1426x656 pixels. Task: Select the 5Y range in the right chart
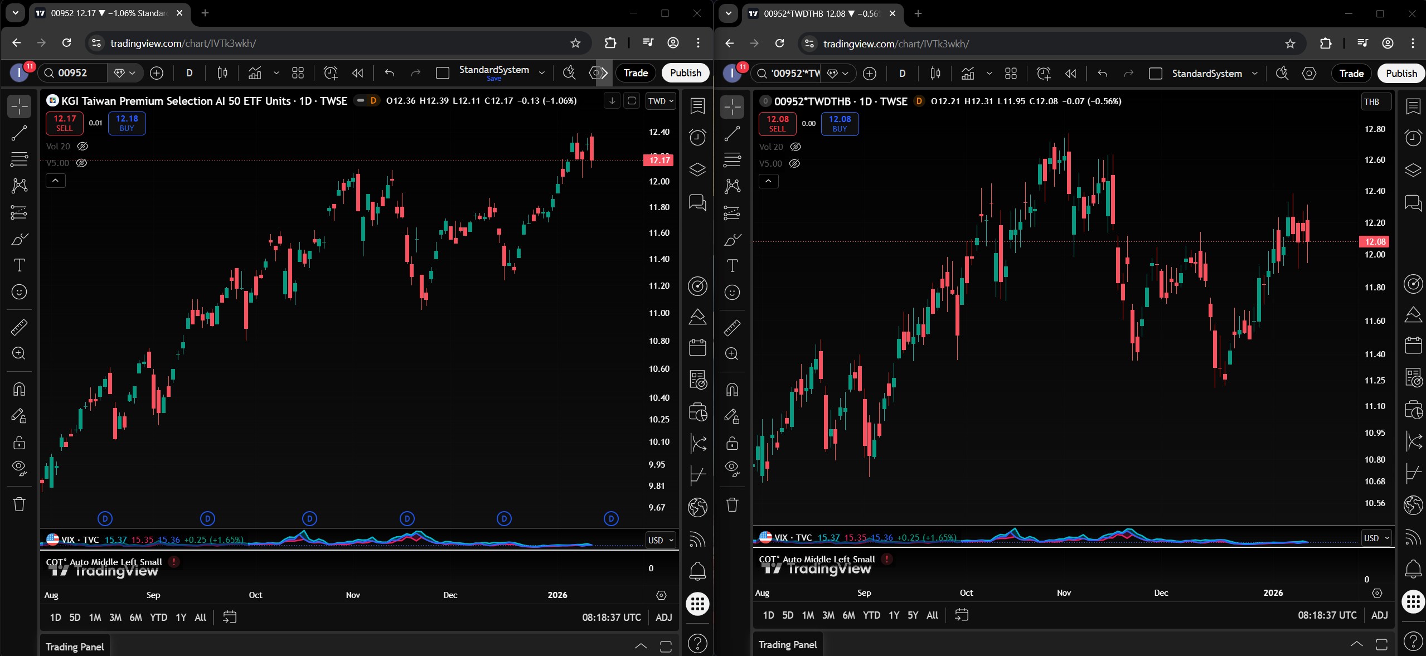pyautogui.click(x=912, y=615)
